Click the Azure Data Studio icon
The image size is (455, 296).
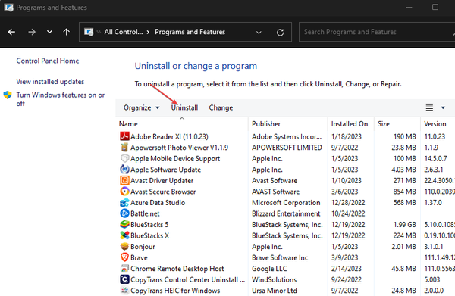point(124,202)
